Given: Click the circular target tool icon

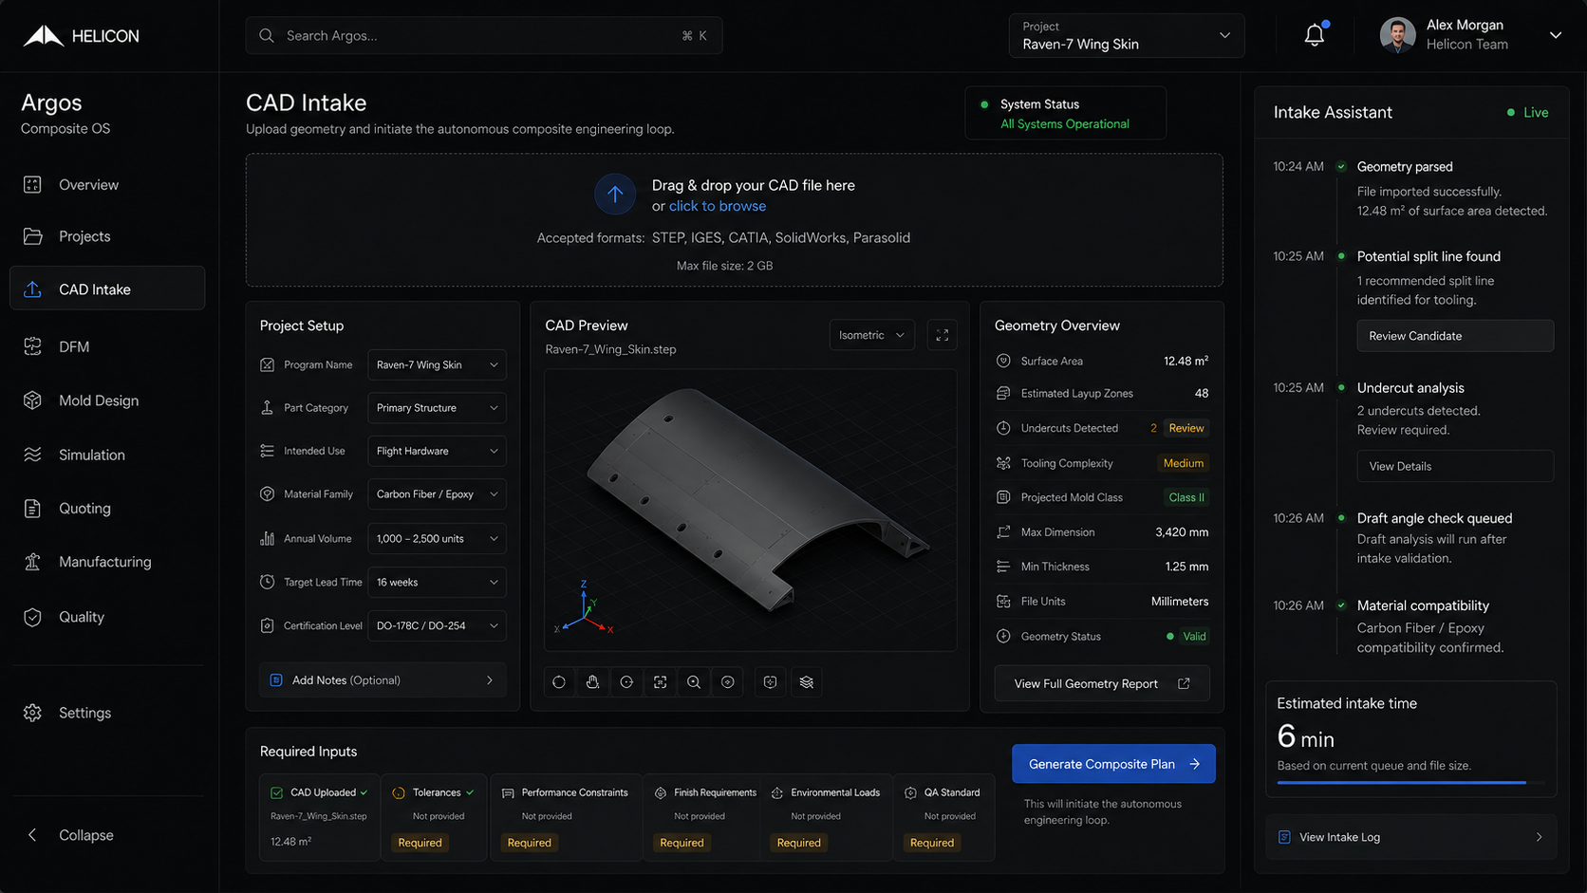Looking at the screenshot, I should (728, 682).
